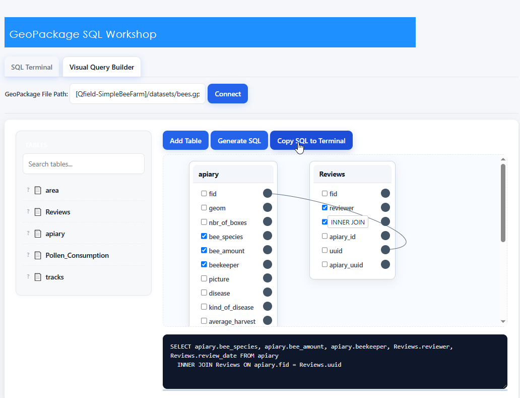Click the connector dot for bee_amount
Image resolution: width=520 pixels, height=398 pixels.
coord(268,250)
